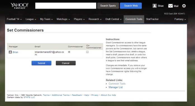Click the Mail envelope icon
The width and height of the screenshot is (195, 106).
[170, 6]
